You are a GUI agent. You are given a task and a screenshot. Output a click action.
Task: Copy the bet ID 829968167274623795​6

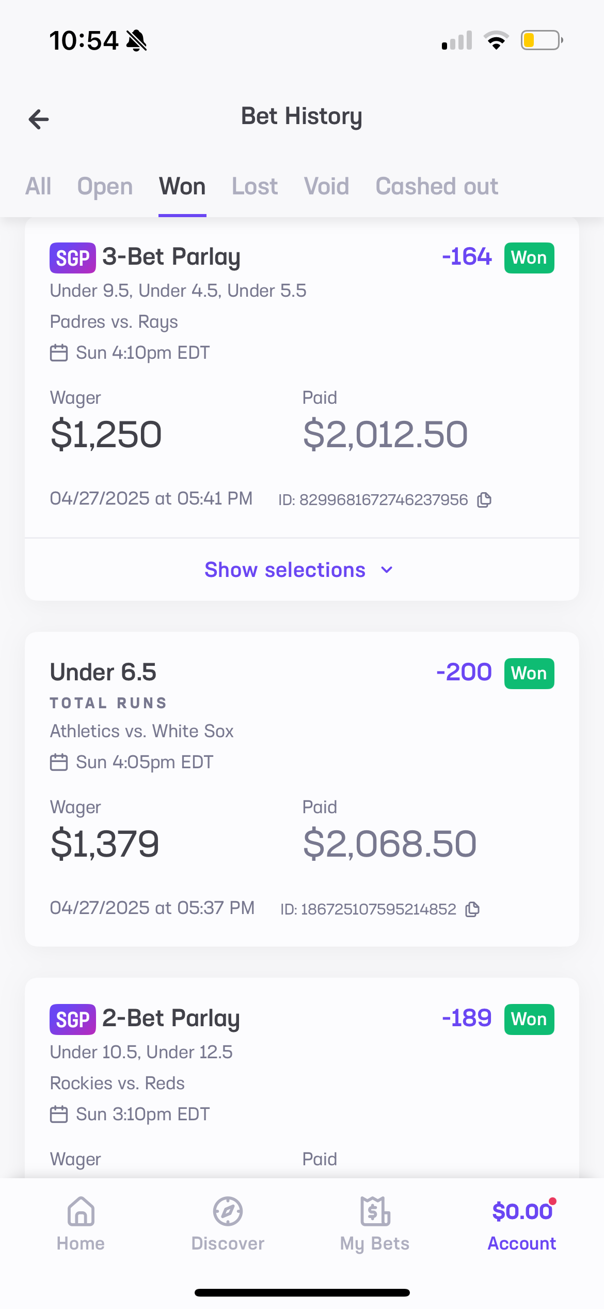[484, 500]
